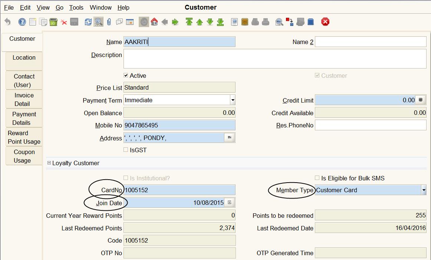This screenshot has width=431, height=260.
Task: Go to the menu via the Home icon
Action: (154, 22)
